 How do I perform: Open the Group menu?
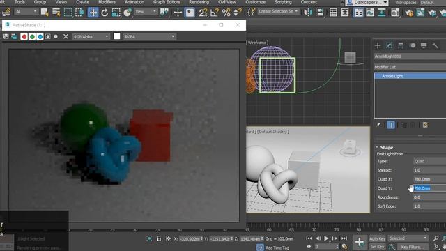point(40,2)
